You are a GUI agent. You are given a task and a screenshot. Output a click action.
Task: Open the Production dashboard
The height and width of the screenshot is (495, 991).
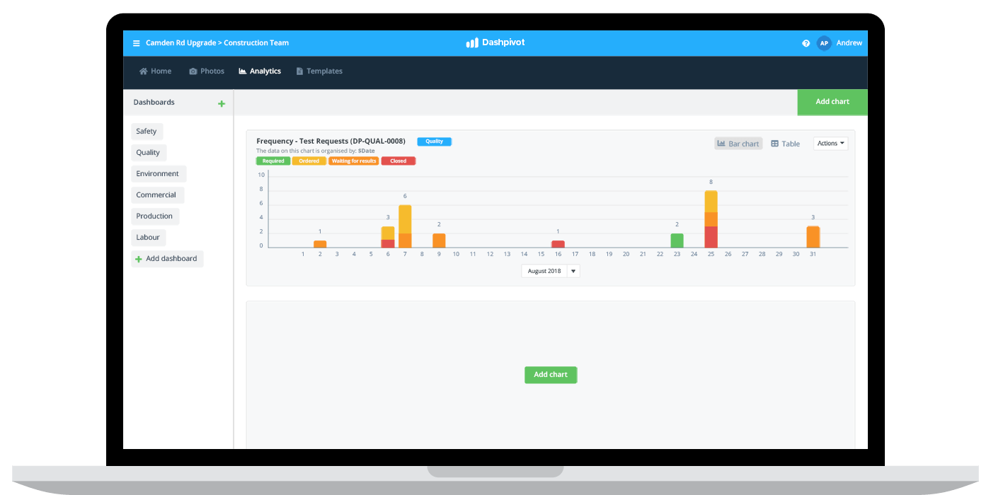(154, 216)
